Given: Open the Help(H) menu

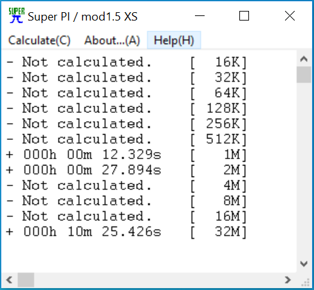Looking at the screenshot, I should [x=174, y=40].
